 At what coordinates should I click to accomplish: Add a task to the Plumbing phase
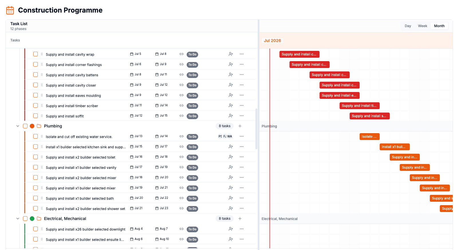[240, 126]
